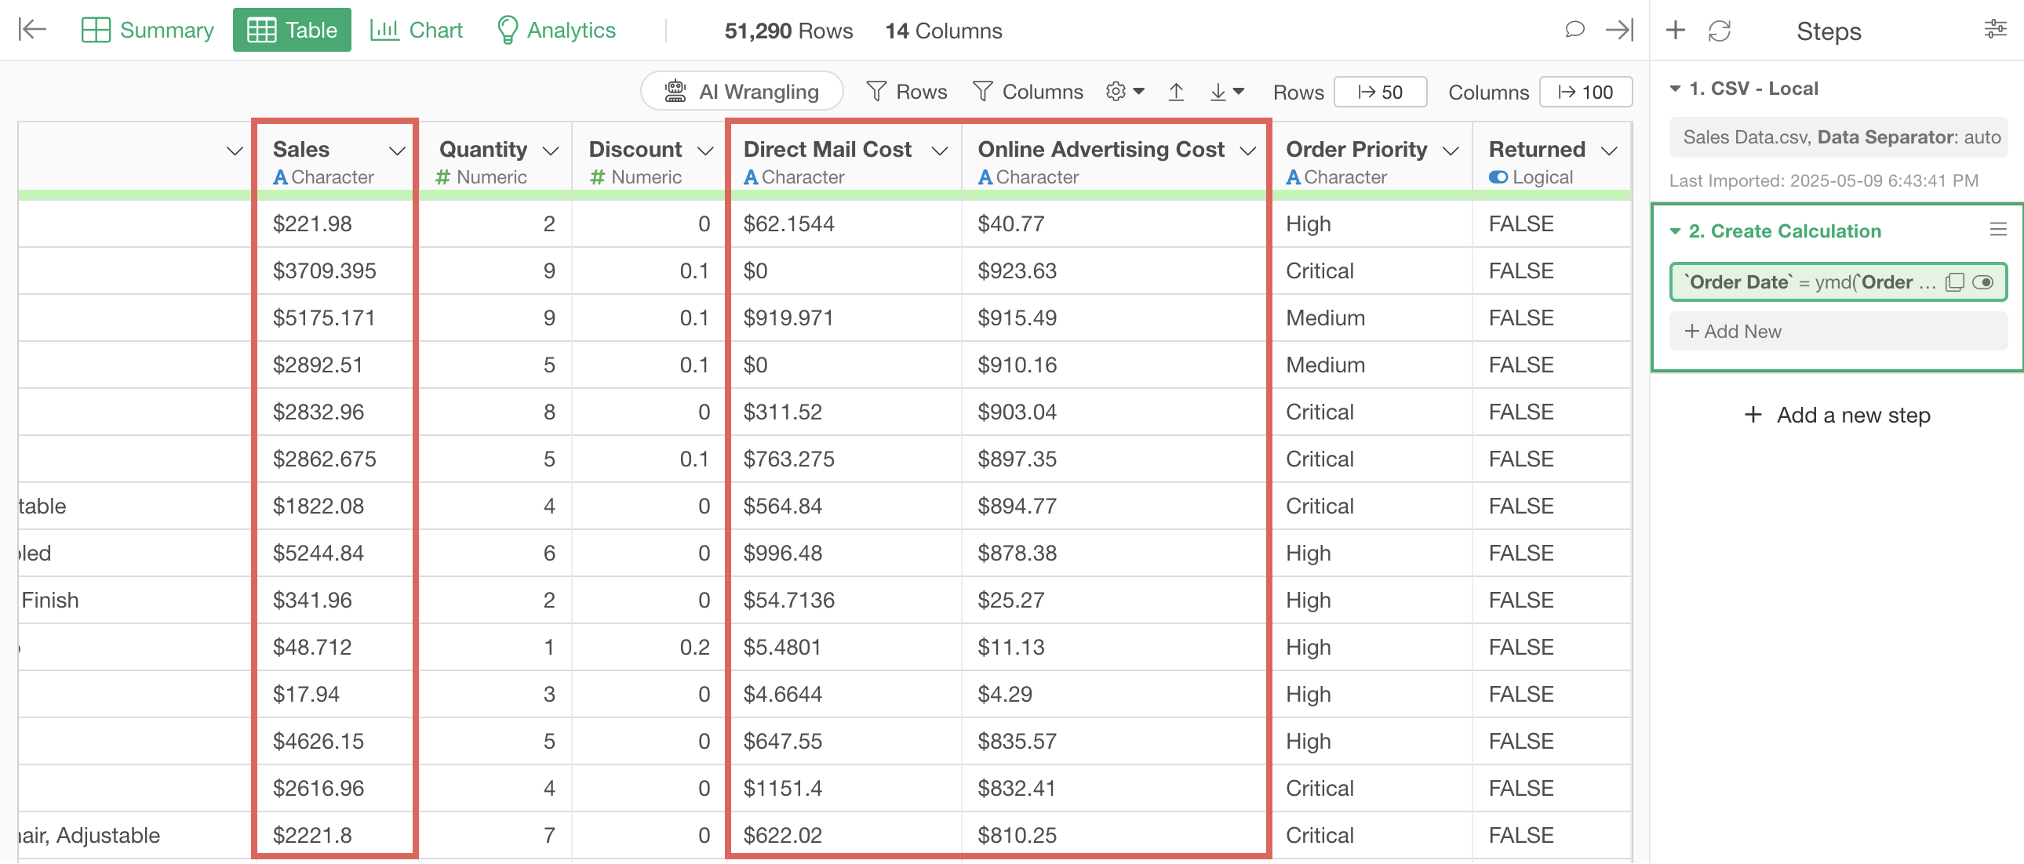Collapse the Steps panel arrow icon
Image resolution: width=2024 pixels, height=864 pixels.
click(x=1619, y=30)
